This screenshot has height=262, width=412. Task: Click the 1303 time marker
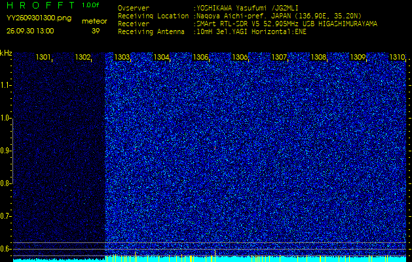pyautogui.click(x=122, y=57)
